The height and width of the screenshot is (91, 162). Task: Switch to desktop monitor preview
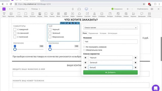[86, 9]
